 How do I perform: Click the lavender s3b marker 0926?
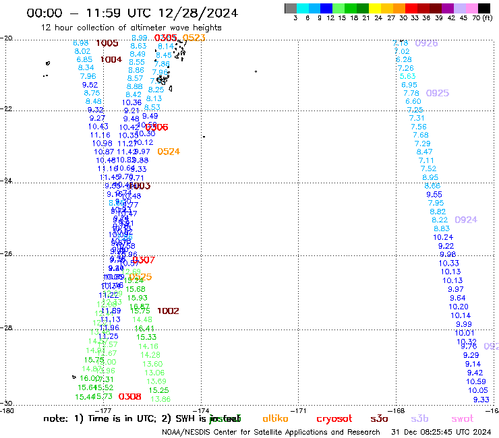click(x=426, y=43)
